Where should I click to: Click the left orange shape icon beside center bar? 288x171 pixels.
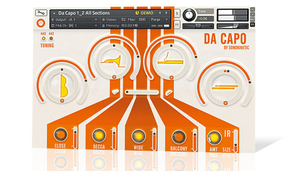point(115,92)
